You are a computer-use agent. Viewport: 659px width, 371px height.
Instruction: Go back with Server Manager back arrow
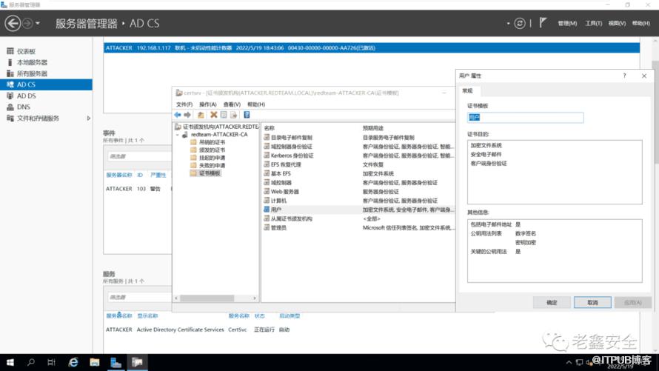(x=13, y=23)
